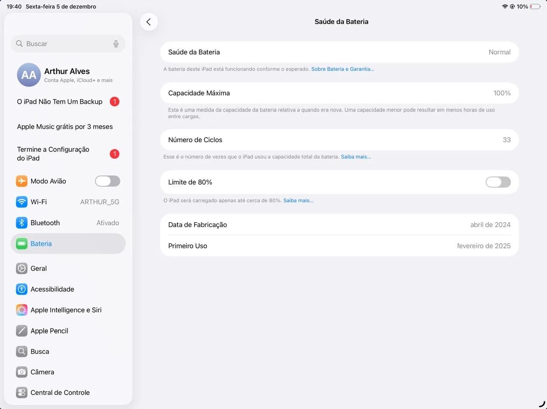Open Acessibilidade from its icon
Image resolution: width=547 pixels, height=409 pixels.
(21, 289)
